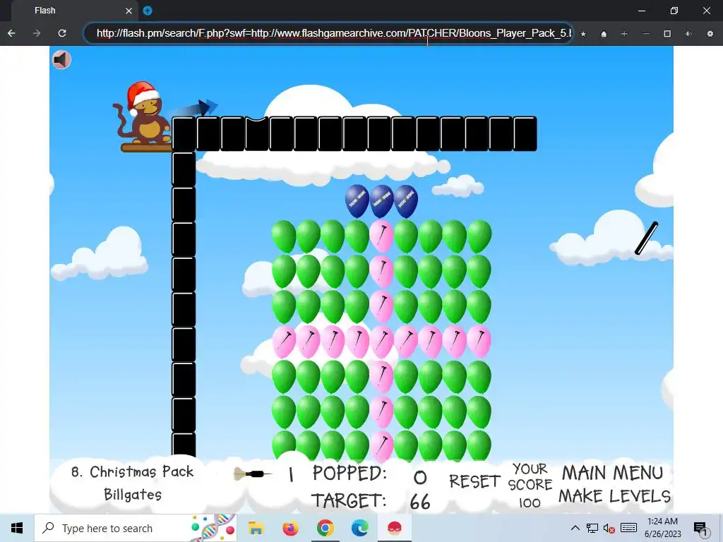Launch Chrome from taskbar

click(325, 528)
